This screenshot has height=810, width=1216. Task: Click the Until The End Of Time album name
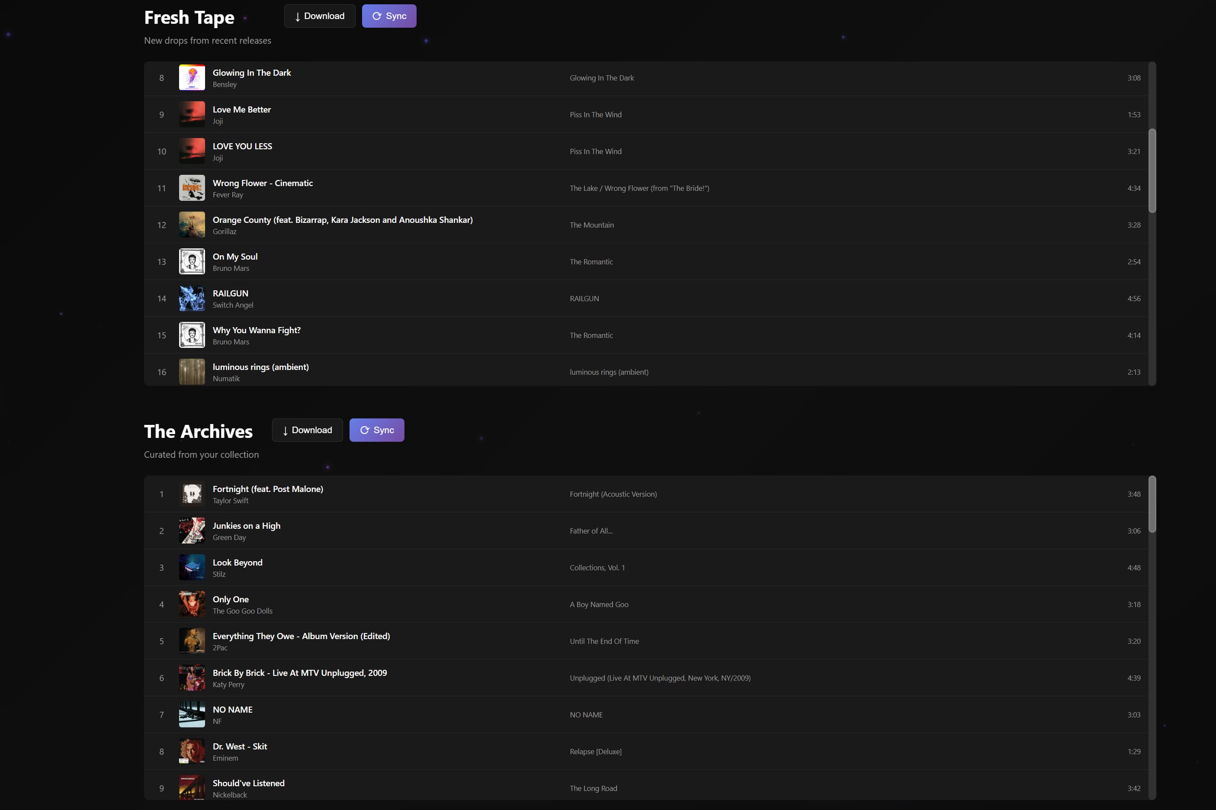[604, 641]
